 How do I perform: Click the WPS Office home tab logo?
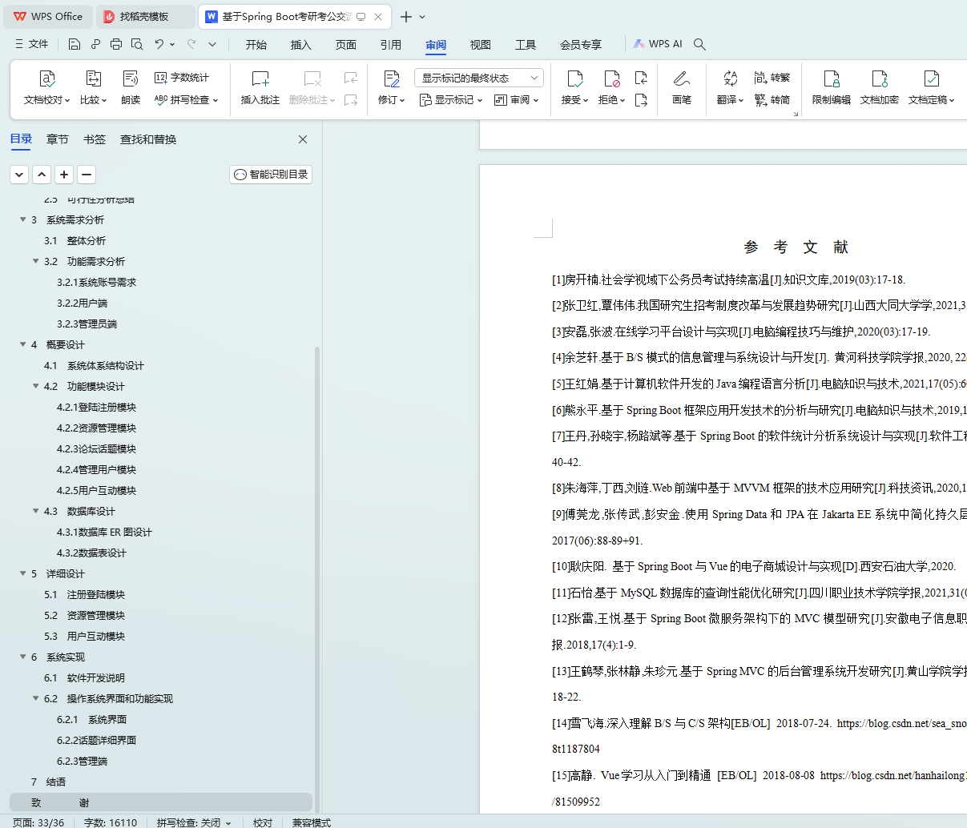coord(48,17)
